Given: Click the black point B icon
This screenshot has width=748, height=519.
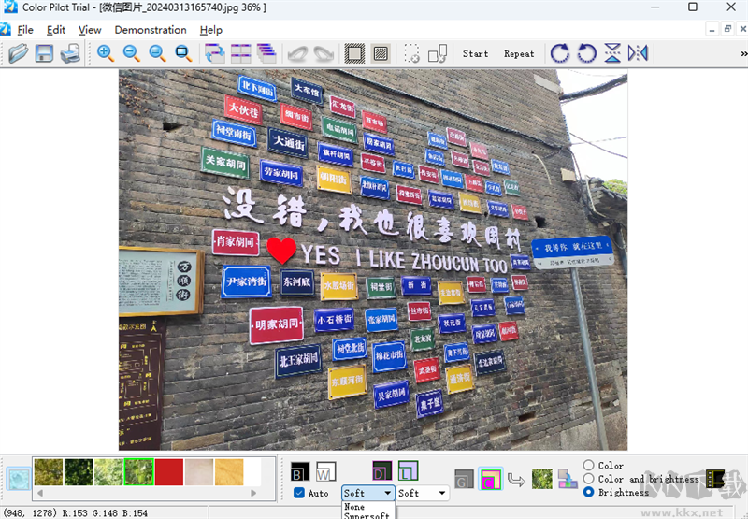Looking at the screenshot, I should [x=299, y=472].
